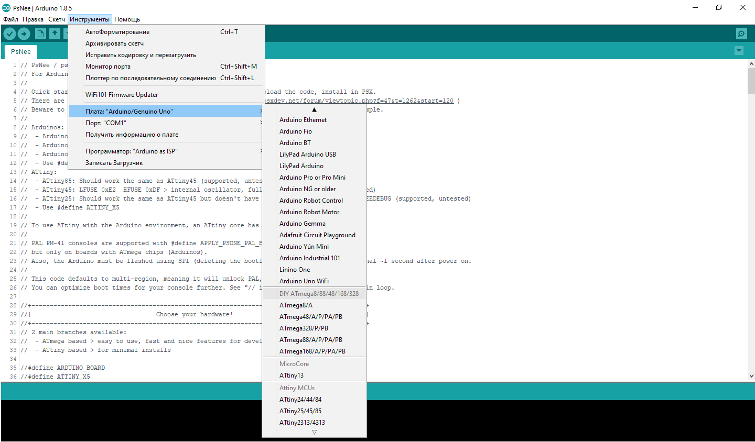The height and width of the screenshot is (442, 755).
Task: Select Linino One board
Action: 314,270
